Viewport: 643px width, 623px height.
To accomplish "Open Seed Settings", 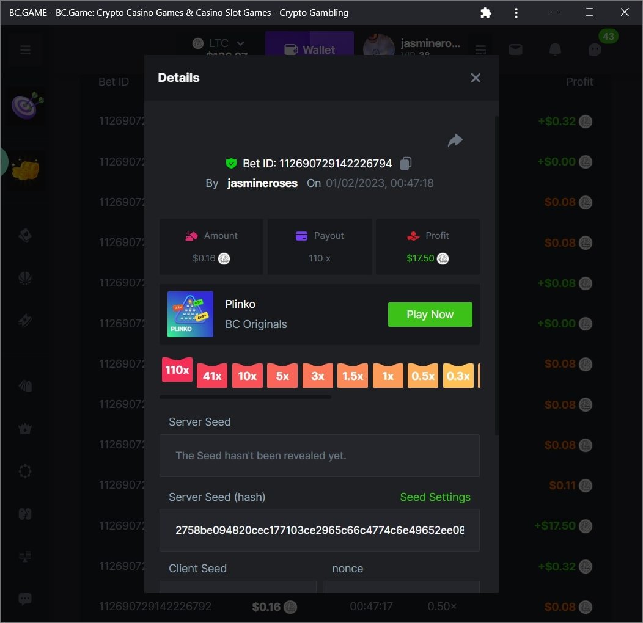I will point(435,497).
